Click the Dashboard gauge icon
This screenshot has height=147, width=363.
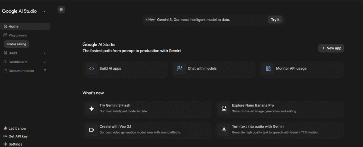tap(6, 62)
